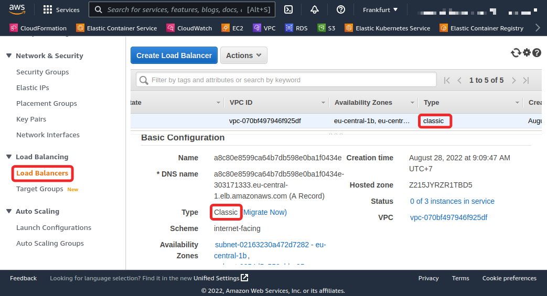Open the help question mark in navbar

(341, 10)
